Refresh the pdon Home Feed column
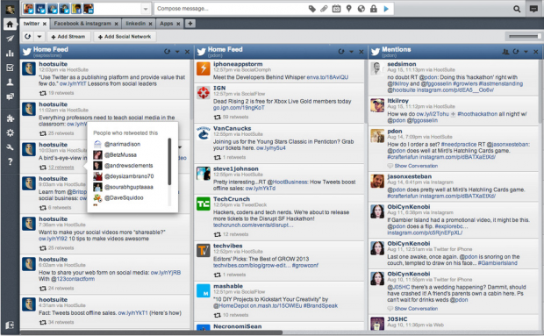544x336 pixels. (x=341, y=52)
